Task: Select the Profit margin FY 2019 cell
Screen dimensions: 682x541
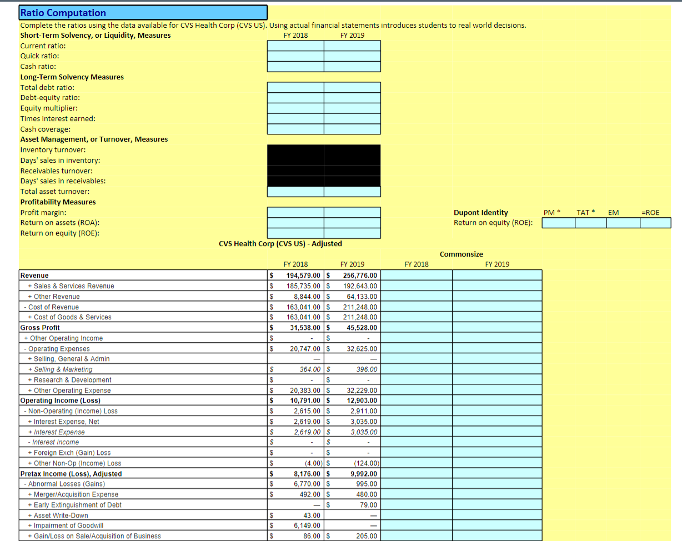Action: tap(352, 212)
